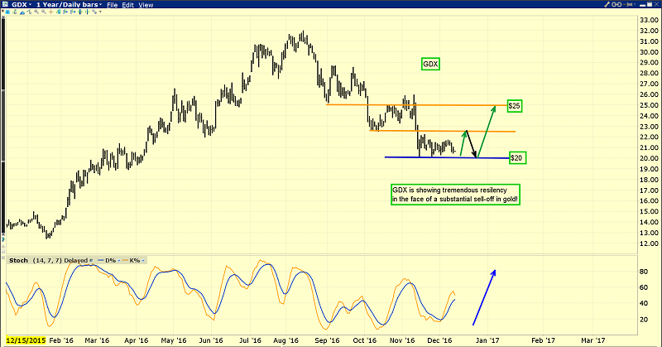The height and width of the screenshot is (347, 662).
Task: Maximize the chart window
Action: 650,4
